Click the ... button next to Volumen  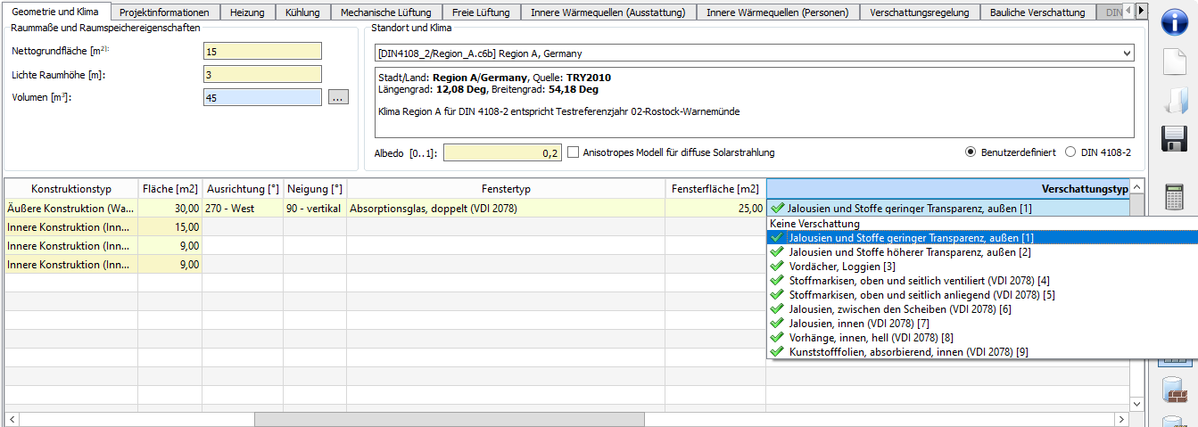click(337, 97)
